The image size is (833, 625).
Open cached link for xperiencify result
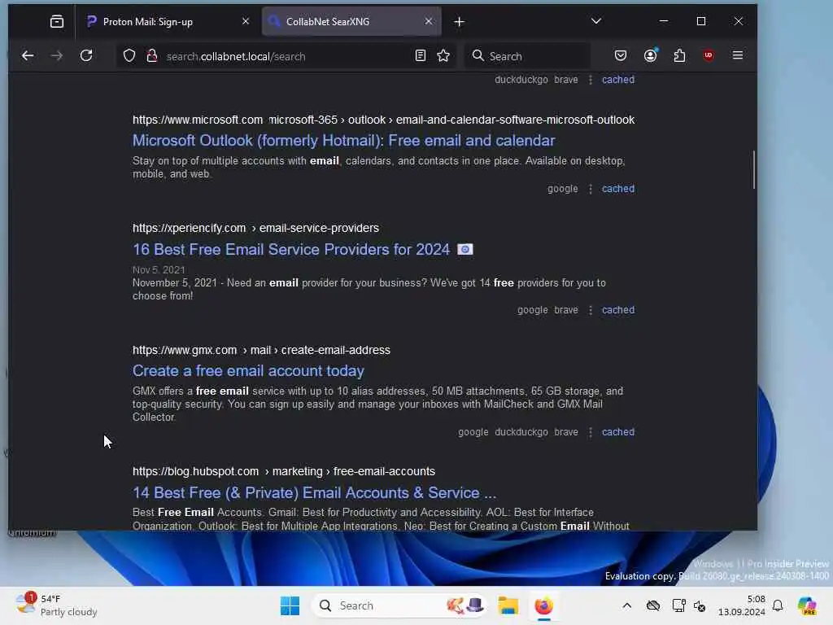coord(618,310)
